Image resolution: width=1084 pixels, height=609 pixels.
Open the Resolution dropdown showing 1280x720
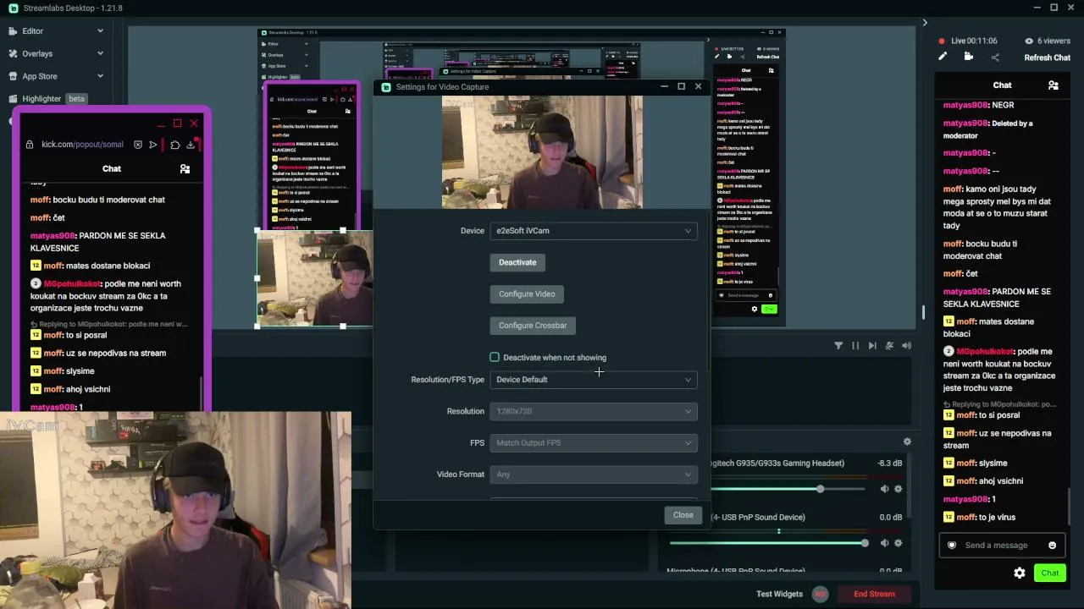[594, 411]
